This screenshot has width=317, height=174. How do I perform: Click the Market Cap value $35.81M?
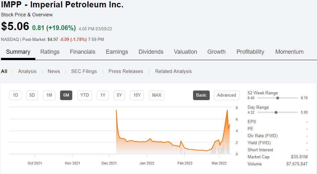(x=299, y=157)
